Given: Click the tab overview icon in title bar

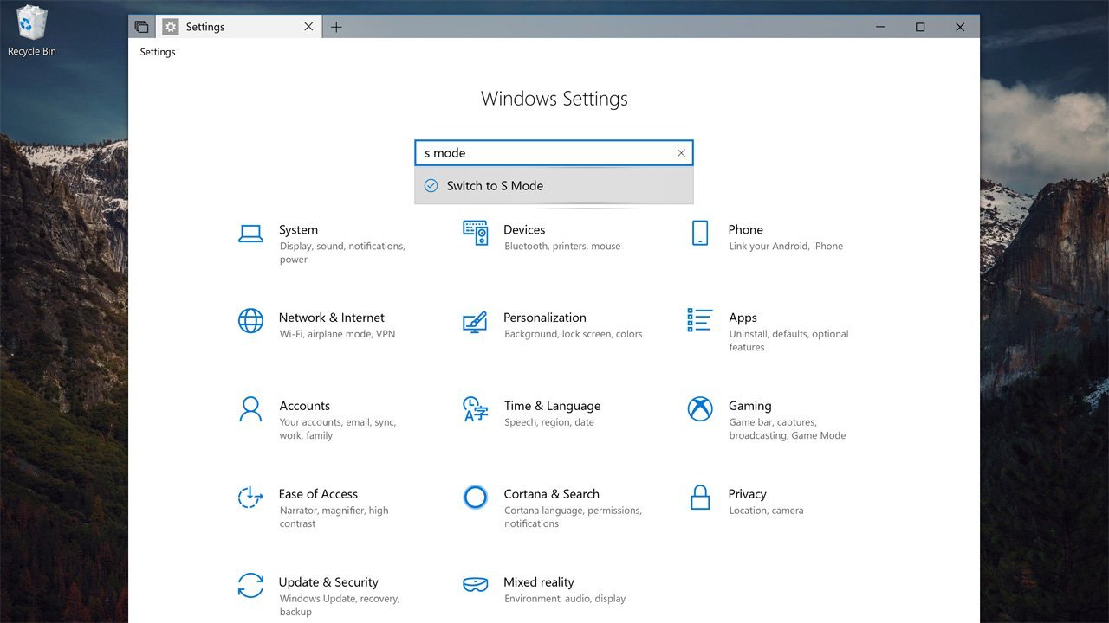Looking at the screenshot, I should pos(141,27).
